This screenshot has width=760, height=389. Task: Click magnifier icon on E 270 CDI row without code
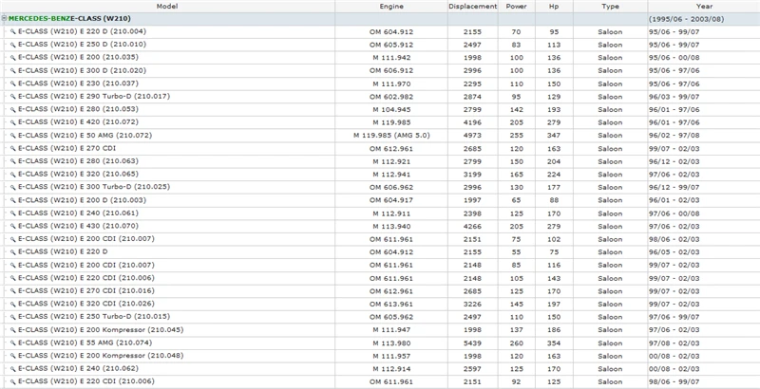click(x=13, y=149)
